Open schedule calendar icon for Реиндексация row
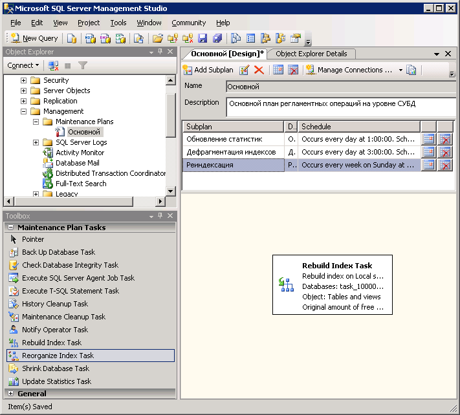The height and width of the screenshot is (415, 460). tap(428, 165)
